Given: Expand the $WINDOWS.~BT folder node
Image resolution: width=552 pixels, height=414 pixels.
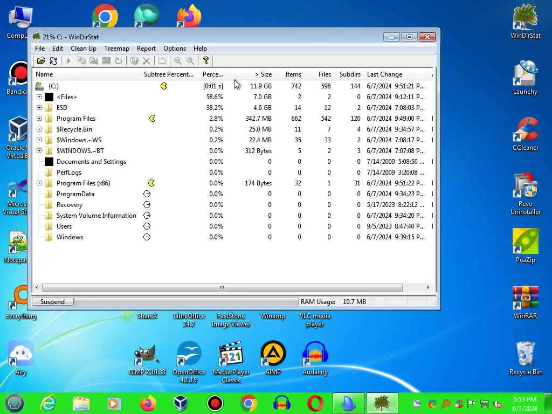Looking at the screenshot, I should tap(39, 151).
